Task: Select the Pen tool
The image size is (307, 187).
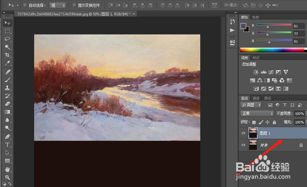Action: click(7, 137)
